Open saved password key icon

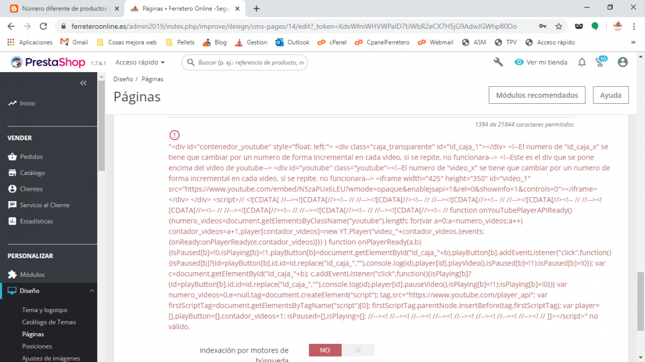542,26
